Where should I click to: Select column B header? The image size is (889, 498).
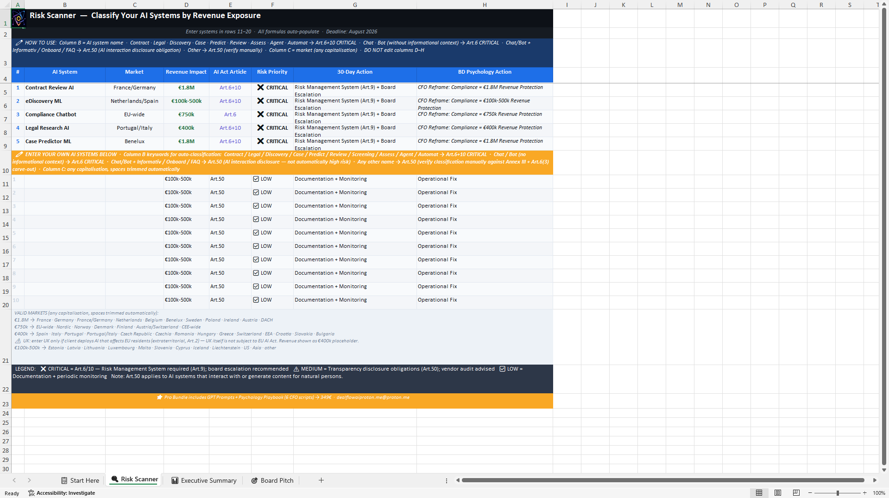coord(65,5)
